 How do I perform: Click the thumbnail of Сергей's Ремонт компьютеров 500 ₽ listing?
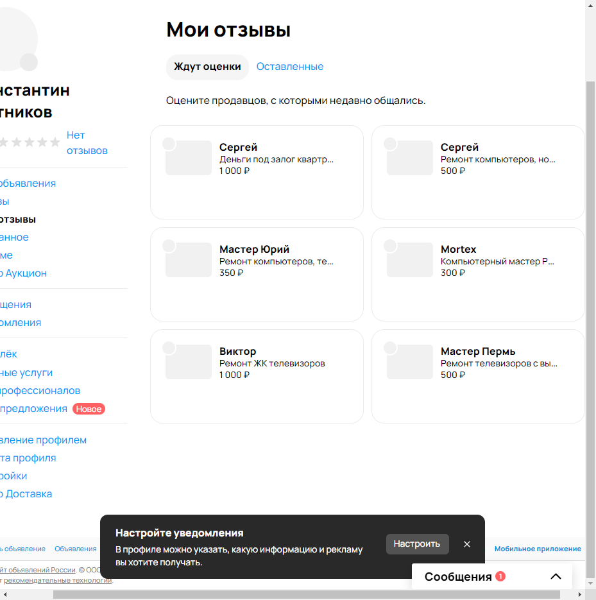410,158
